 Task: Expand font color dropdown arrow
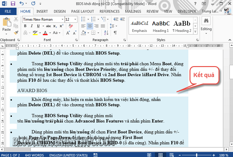tap(50, 33)
